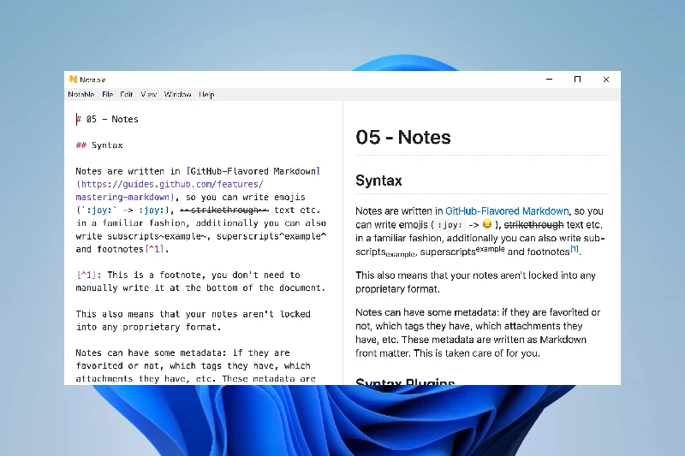
Task: Click the Notable app icon in title bar
Action: coord(73,79)
